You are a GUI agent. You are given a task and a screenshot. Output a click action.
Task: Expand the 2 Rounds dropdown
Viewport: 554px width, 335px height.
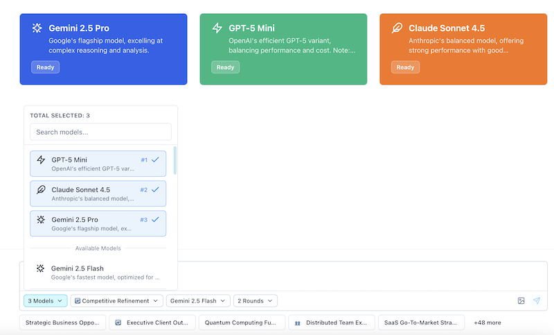pyautogui.click(x=256, y=301)
